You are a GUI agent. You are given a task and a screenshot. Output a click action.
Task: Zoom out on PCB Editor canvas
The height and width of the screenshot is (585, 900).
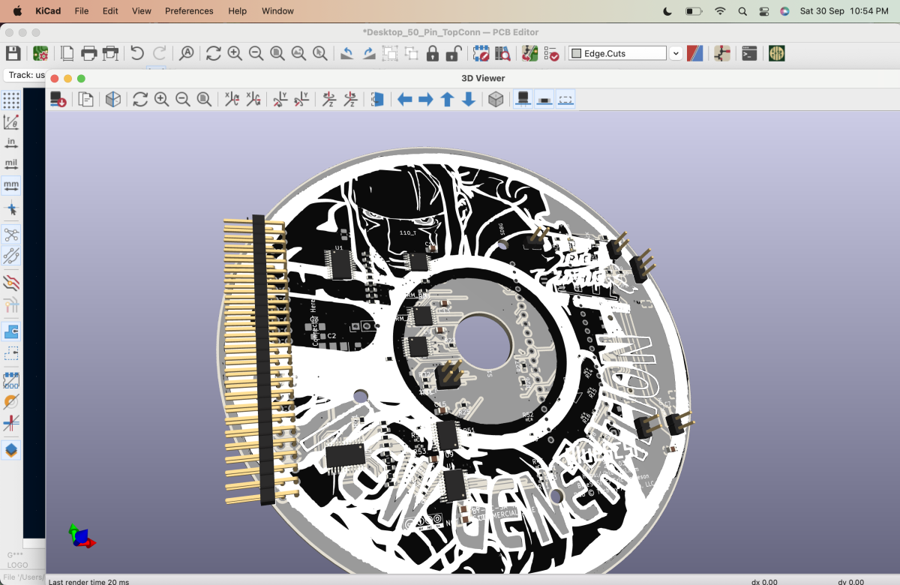(256, 53)
